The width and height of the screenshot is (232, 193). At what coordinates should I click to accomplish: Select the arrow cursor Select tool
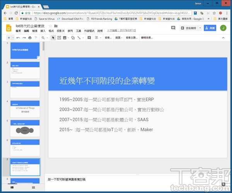point(53,38)
